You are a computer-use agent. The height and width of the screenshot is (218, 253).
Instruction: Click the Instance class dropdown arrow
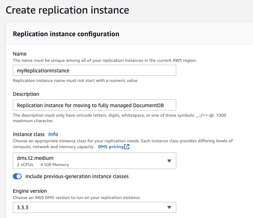169,161
